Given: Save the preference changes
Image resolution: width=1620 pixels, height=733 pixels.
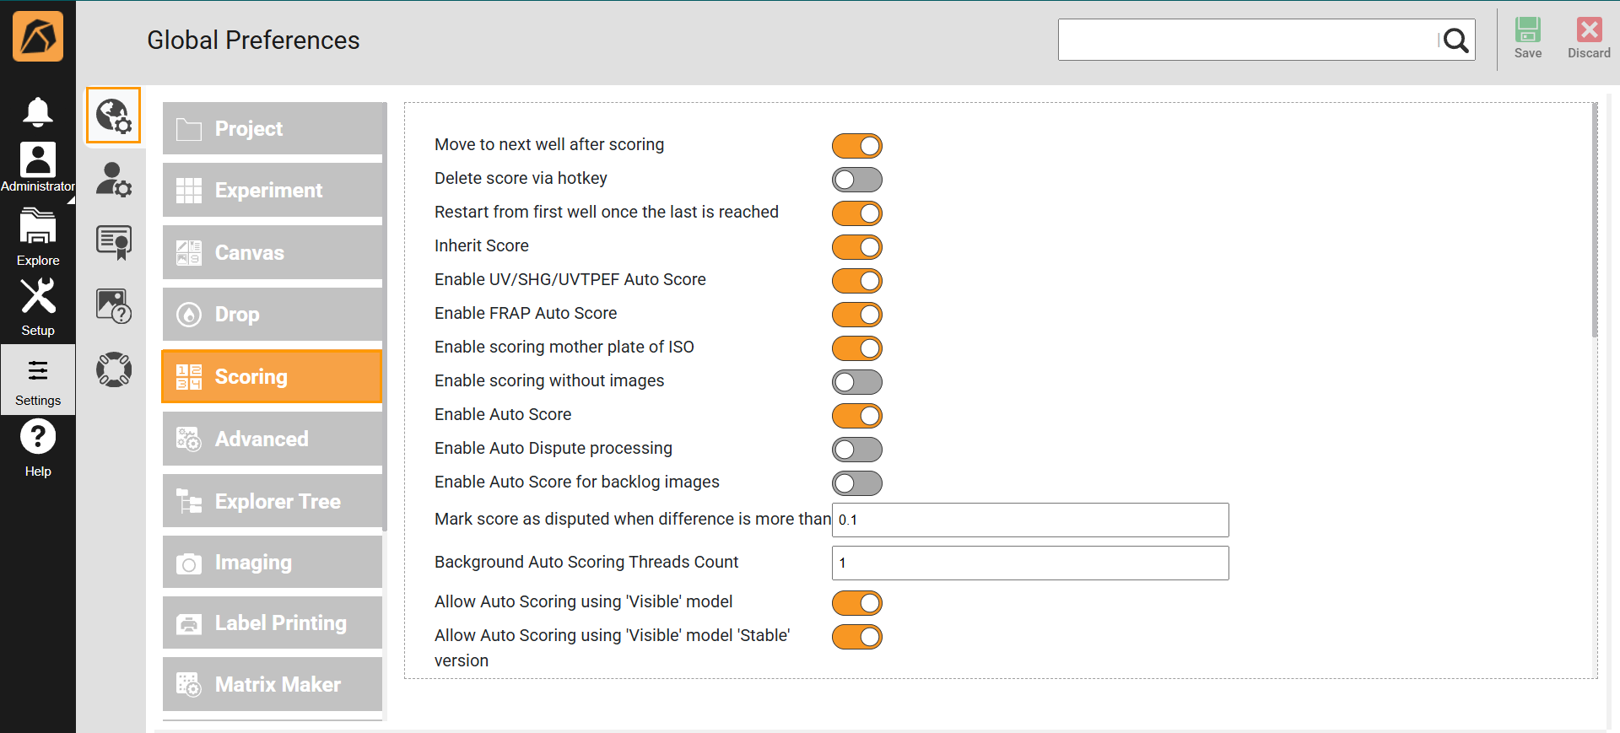Looking at the screenshot, I should pyautogui.click(x=1527, y=39).
